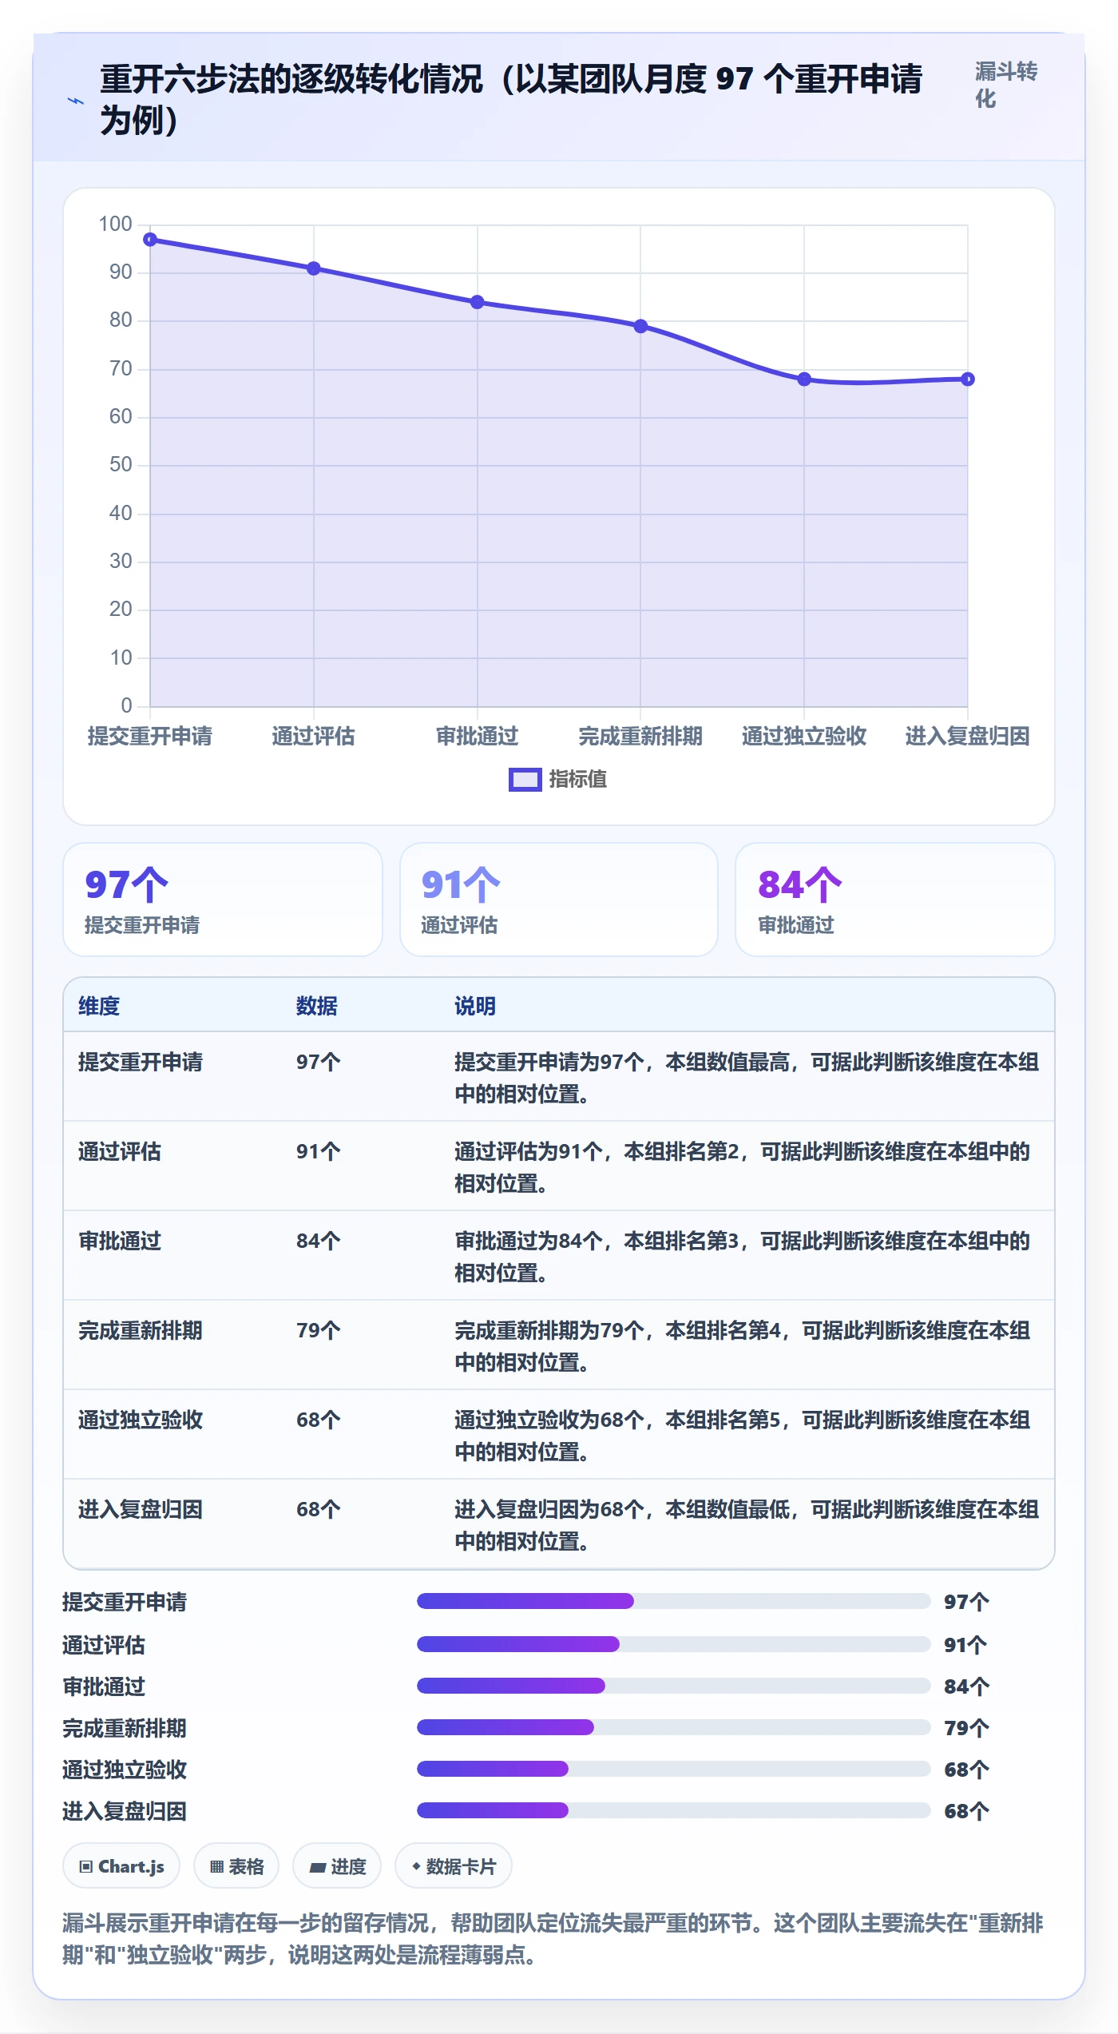The image size is (1118, 2034).
Task: Click the 数据 table column header
Action: click(x=317, y=1006)
